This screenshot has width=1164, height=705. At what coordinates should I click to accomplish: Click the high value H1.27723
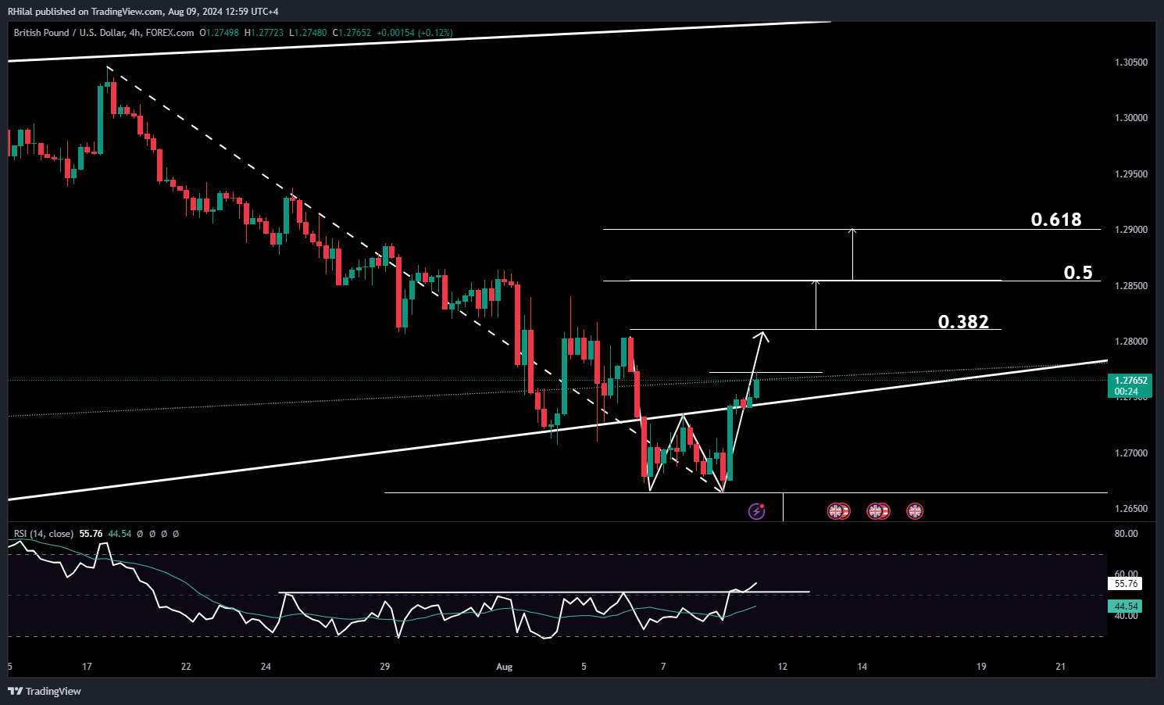264,33
